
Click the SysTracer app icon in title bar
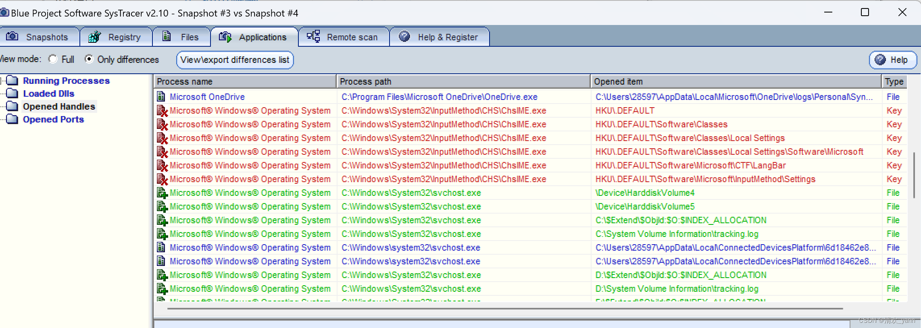point(4,12)
